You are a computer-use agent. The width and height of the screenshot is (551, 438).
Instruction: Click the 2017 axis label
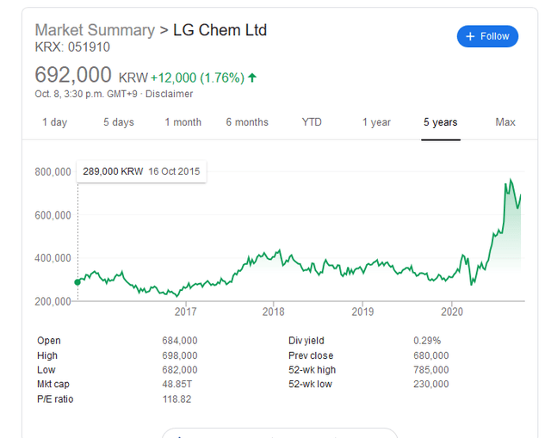(186, 312)
